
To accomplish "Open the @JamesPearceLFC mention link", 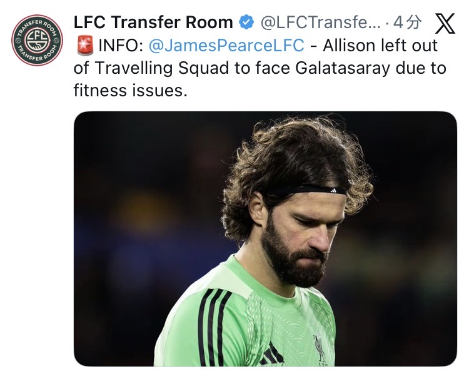I will (x=227, y=46).
